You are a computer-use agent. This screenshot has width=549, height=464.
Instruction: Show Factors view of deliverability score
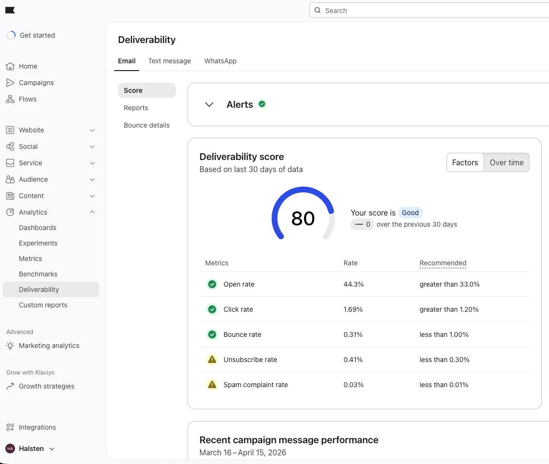465,162
